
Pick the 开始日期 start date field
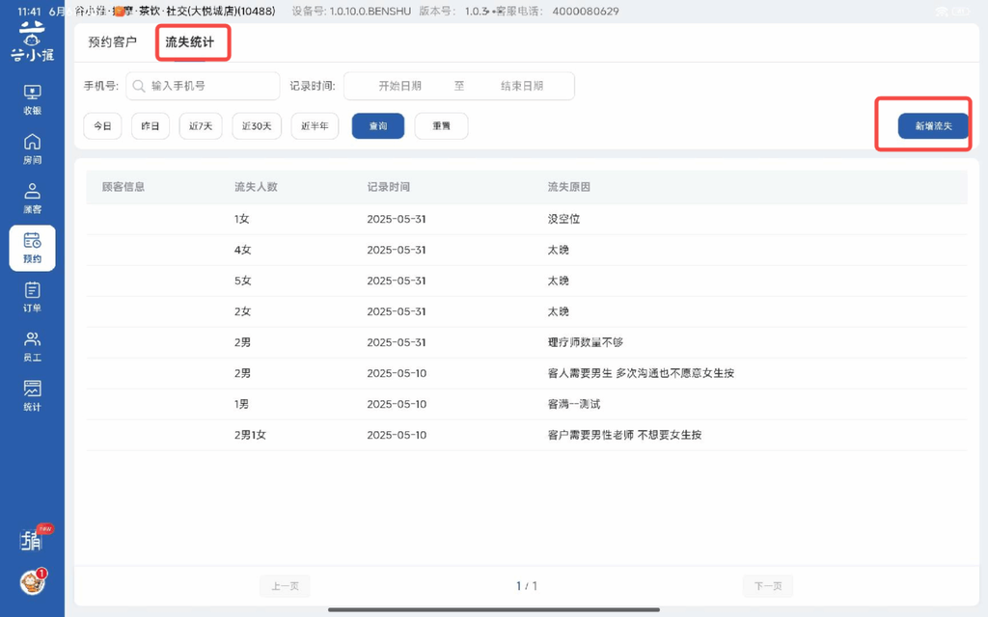pyautogui.click(x=399, y=86)
